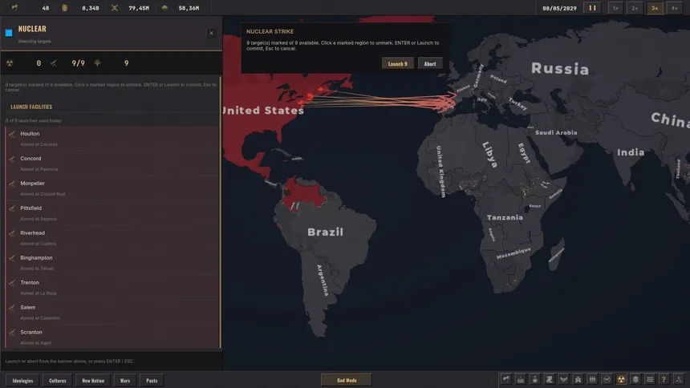Click the axe icon in bottom toolbar
Screen dimensions: 690x388
506,379
